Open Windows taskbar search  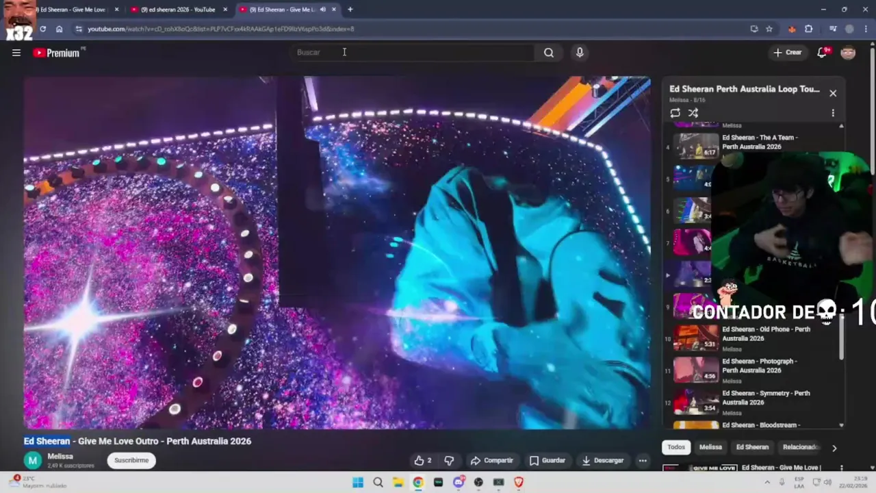coord(378,482)
